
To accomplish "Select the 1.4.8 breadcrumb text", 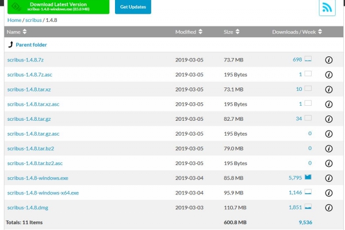I will [x=51, y=20].
